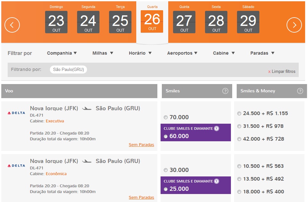Screen dimensions: 308x202
Task: Open Sem Paradas link for Econômica flight
Action: coord(141,198)
